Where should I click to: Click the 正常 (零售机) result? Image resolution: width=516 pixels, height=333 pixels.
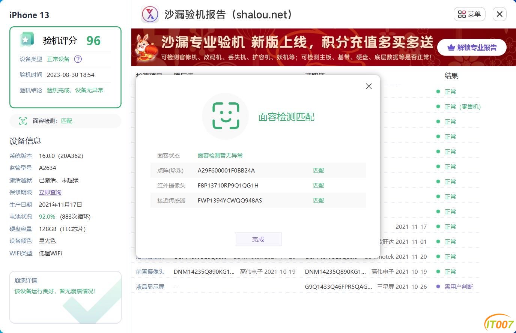click(463, 106)
